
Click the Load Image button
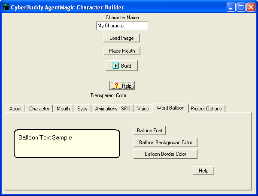[121, 38]
